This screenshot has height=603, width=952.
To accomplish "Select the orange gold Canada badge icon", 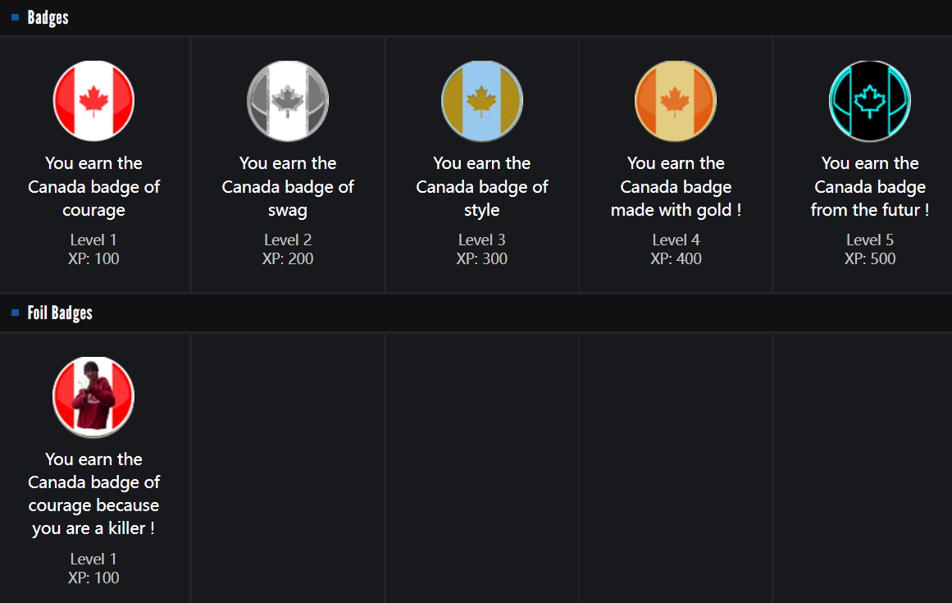I will click(676, 101).
